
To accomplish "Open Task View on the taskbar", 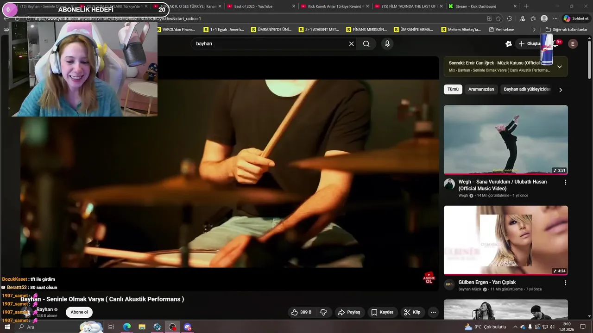I will coord(111,327).
